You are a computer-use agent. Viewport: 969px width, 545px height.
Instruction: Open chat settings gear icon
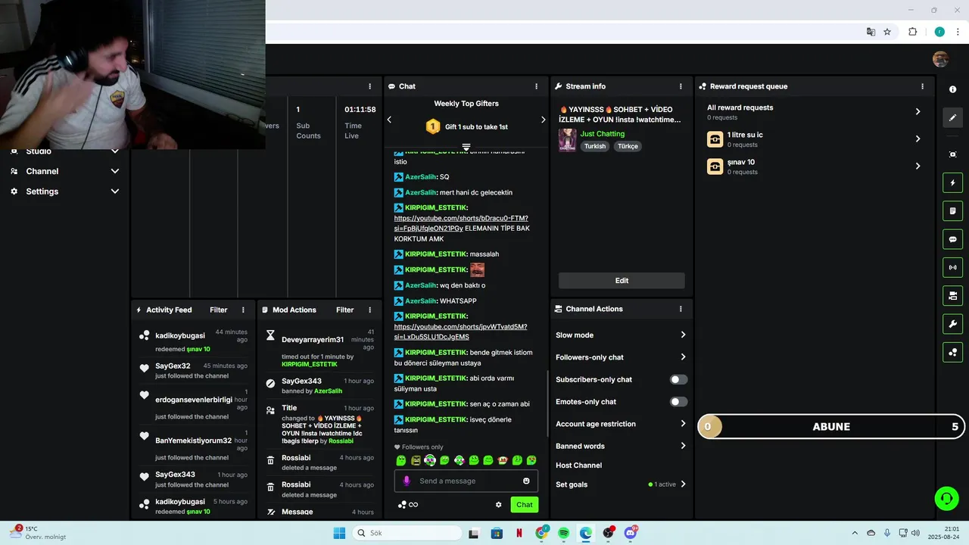499,505
